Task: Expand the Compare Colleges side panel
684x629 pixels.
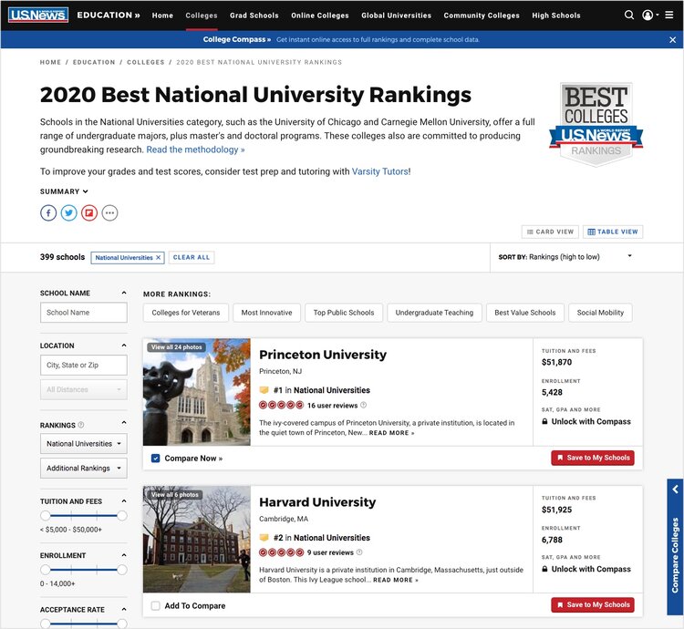Action: (675, 547)
